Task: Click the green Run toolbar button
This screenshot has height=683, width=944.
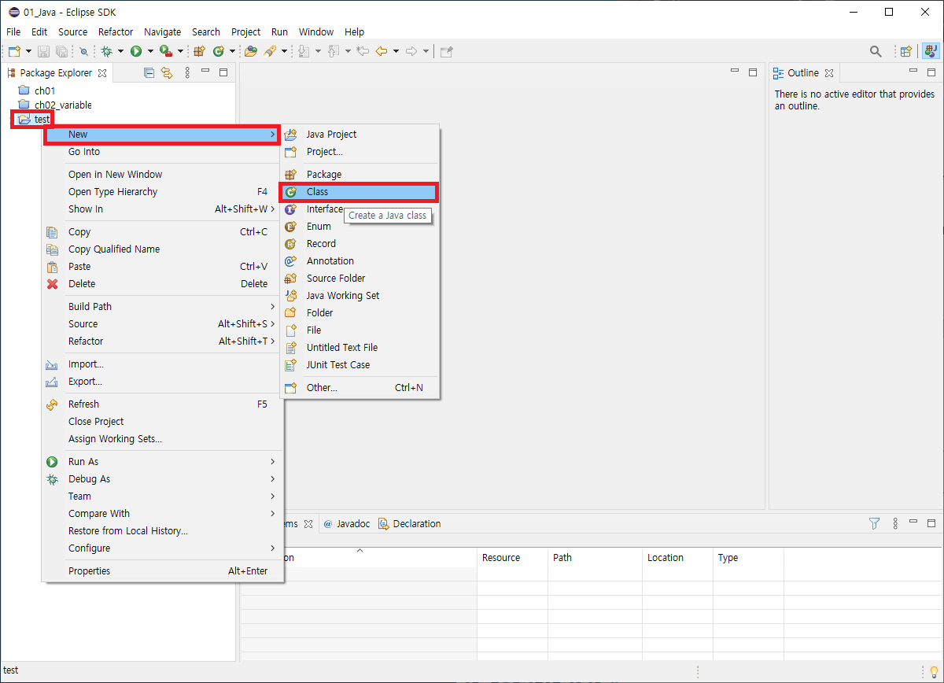Action: pos(136,51)
